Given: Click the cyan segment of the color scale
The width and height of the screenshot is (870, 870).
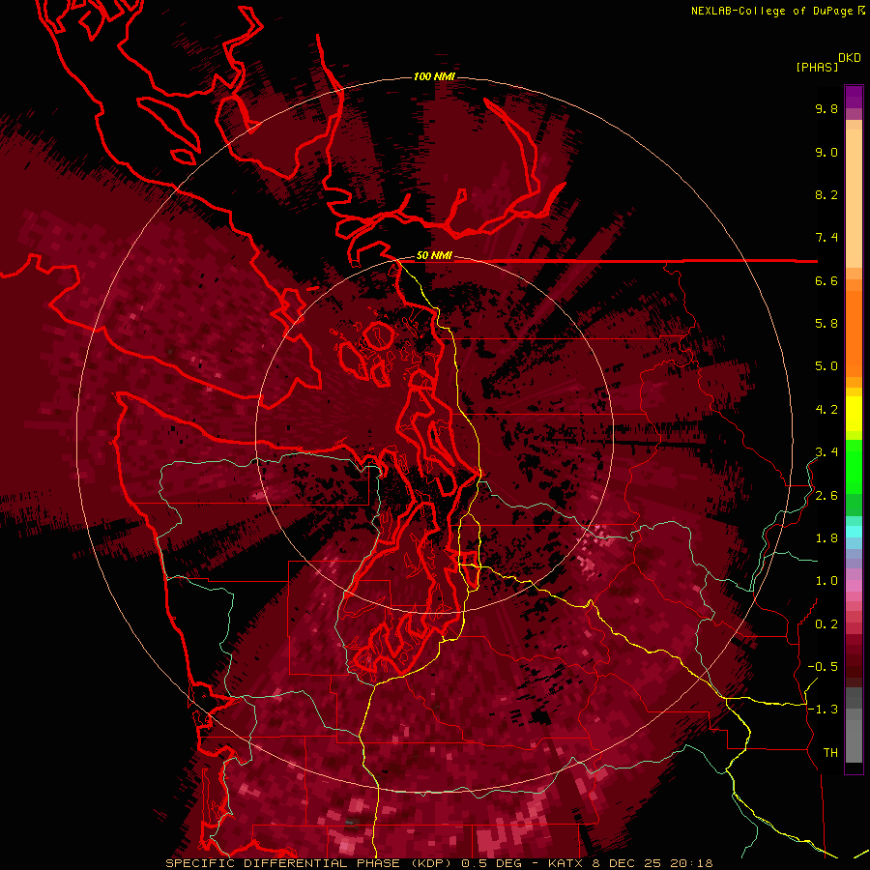Looking at the screenshot, I should [x=854, y=532].
